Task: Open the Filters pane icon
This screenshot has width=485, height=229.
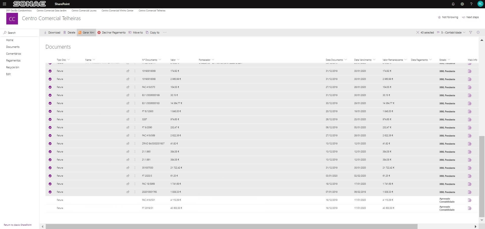Action: click(x=471, y=32)
